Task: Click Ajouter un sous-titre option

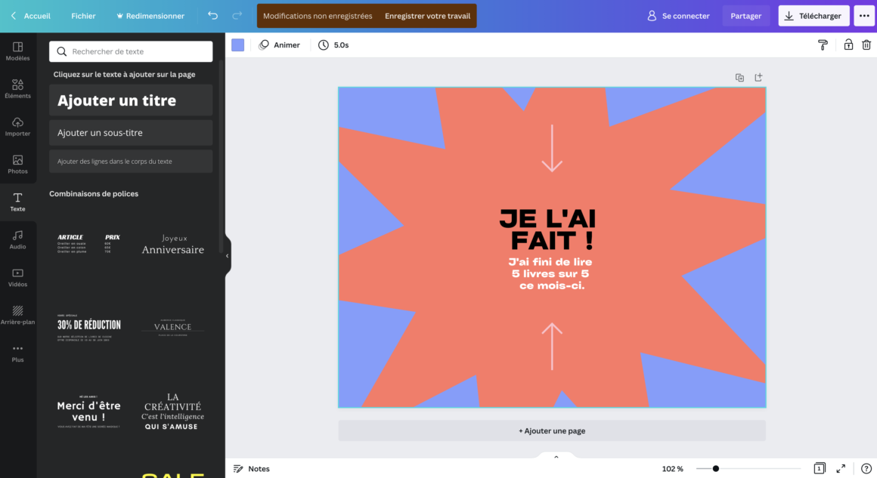Action: click(x=131, y=133)
